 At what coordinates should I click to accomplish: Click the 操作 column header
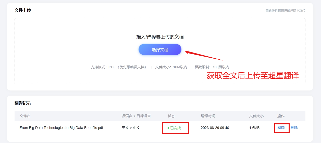coord(281,116)
